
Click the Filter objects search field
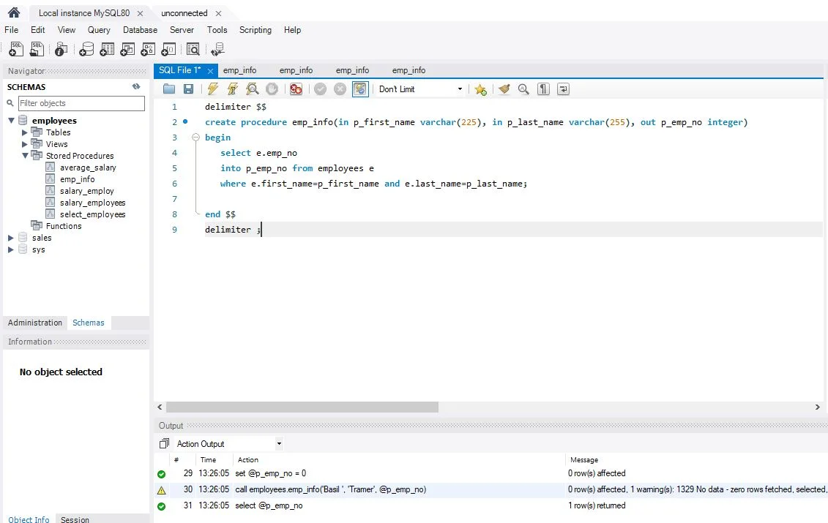[81, 103]
